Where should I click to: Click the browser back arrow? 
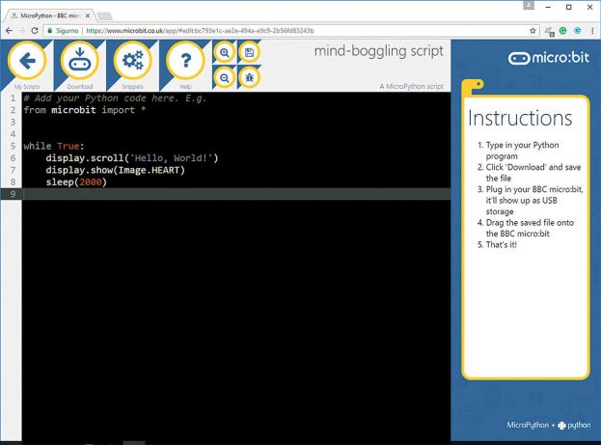pos(8,31)
